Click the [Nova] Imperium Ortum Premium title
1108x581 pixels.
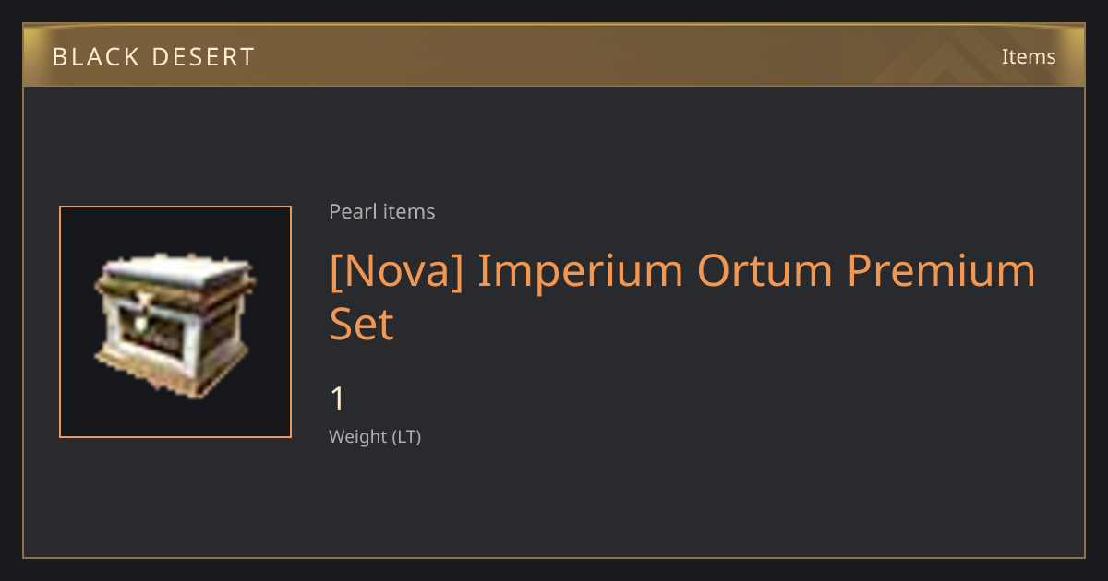coord(682,271)
